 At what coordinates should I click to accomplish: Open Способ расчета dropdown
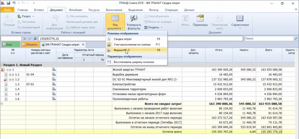coord(158,16)
